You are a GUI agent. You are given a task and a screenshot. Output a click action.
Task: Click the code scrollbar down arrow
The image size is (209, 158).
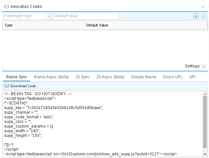[205, 154]
